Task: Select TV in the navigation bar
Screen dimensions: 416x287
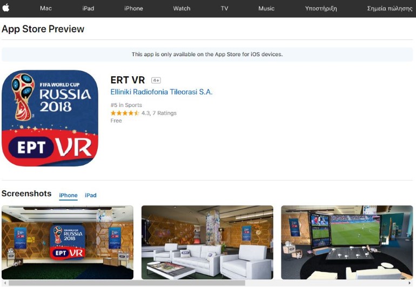Action: tap(224, 9)
